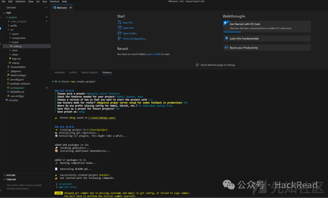Click the JS icon next to vue.config.js
Viewport: 328px width, 198px height.
8,96
